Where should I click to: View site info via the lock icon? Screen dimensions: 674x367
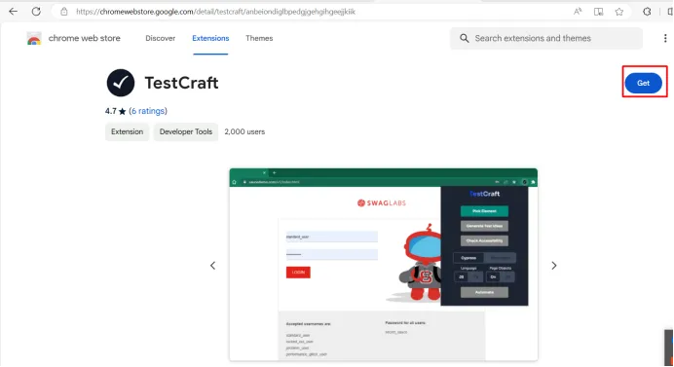[64, 12]
